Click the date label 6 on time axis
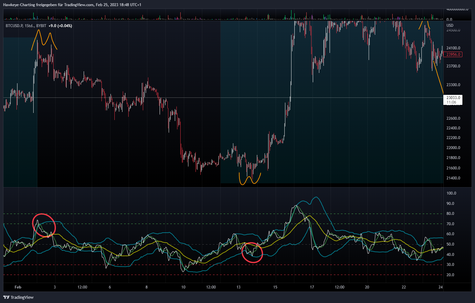This screenshot has height=303, width=475. click(x=110, y=287)
